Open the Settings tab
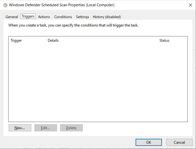This screenshot has width=196, height=149. pyautogui.click(x=82, y=17)
